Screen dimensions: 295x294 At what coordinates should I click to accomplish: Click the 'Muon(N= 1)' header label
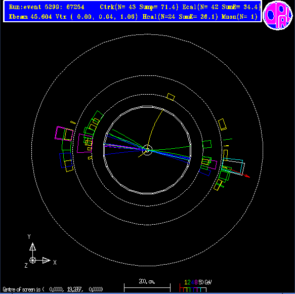point(239,17)
